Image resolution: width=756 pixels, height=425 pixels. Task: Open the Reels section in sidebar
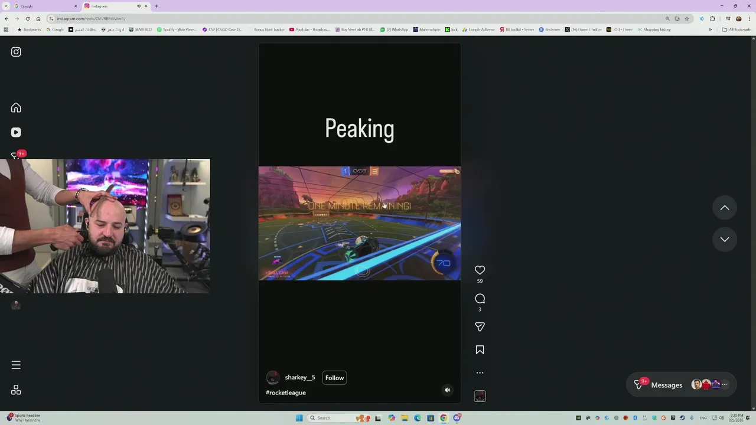click(x=16, y=132)
